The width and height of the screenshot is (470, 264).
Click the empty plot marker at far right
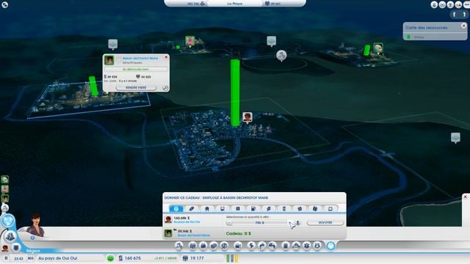pos(455,138)
